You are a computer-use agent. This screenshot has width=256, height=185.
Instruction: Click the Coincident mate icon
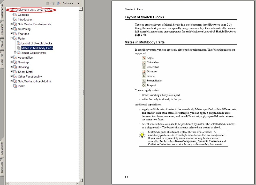tap(144, 63)
